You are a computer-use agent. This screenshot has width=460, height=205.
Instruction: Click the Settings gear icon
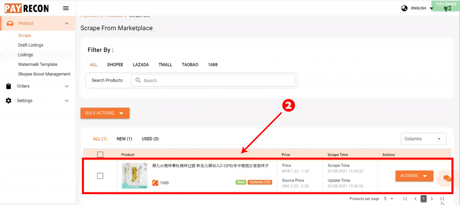tap(9, 100)
